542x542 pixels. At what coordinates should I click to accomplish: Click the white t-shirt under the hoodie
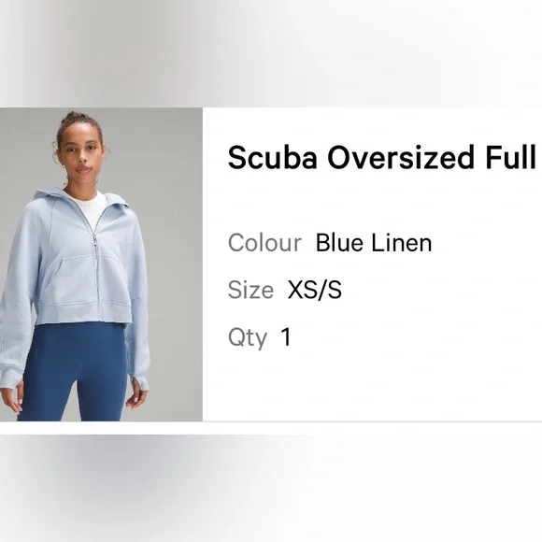click(x=88, y=207)
